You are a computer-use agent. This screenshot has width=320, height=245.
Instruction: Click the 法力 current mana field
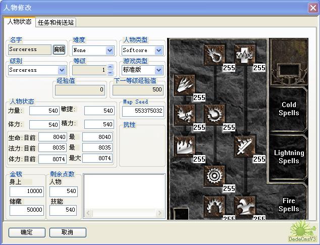click(x=52, y=148)
